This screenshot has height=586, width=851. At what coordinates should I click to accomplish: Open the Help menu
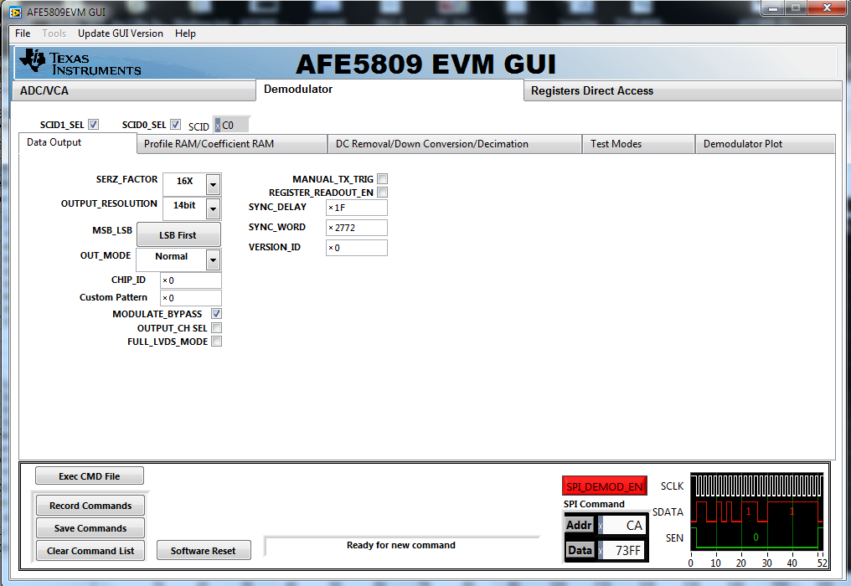coord(185,33)
